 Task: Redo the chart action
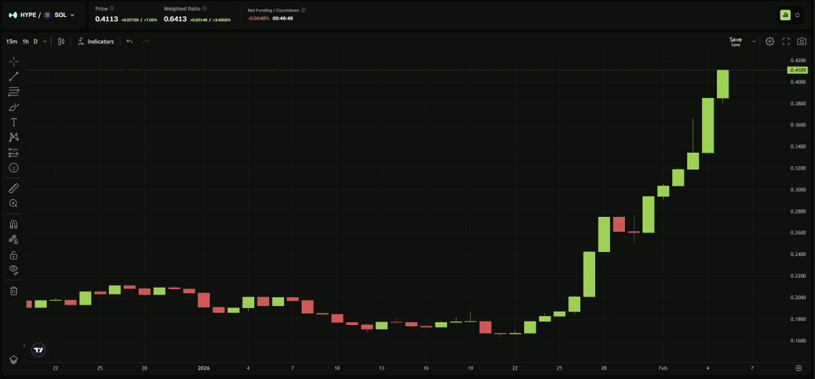145,41
